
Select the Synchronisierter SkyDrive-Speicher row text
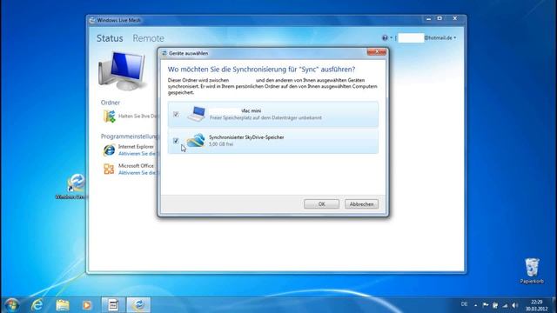click(246, 137)
